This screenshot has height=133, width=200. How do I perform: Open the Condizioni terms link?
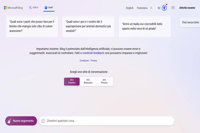[x=84, y=61]
